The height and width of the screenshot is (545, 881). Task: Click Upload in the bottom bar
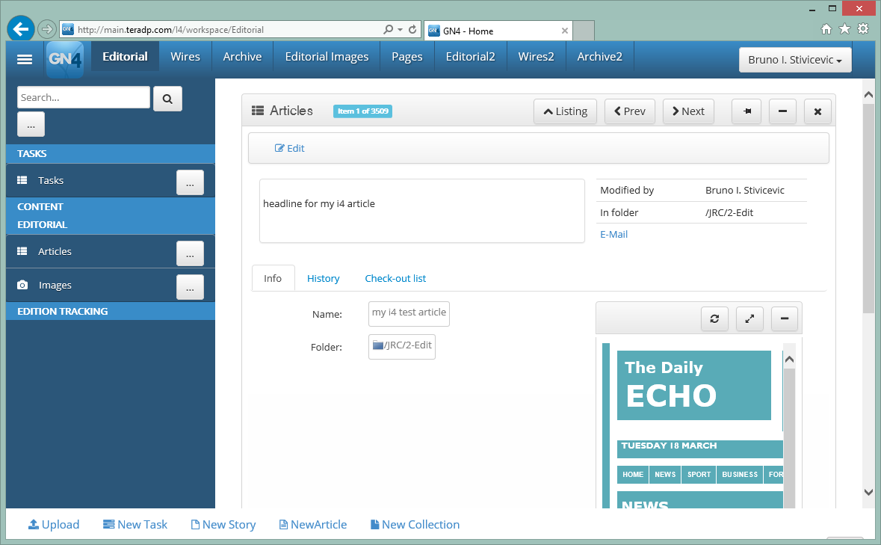(x=54, y=525)
